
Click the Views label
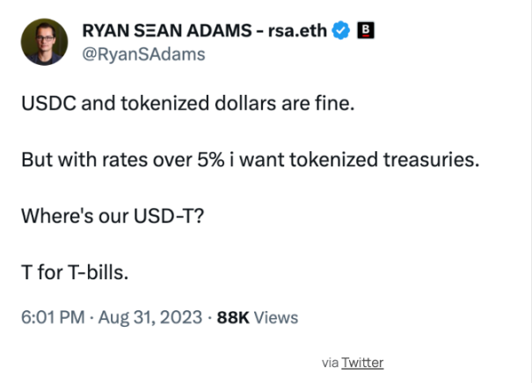click(x=276, y=318)
